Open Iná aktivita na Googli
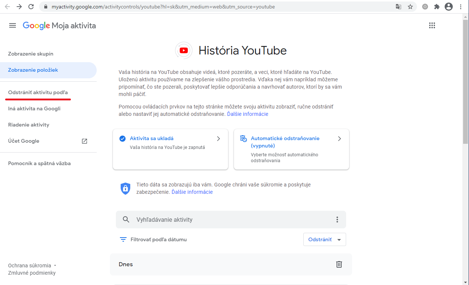Viewport: 469px width, 285px height. pyautogui.click(x=34, y=108)
